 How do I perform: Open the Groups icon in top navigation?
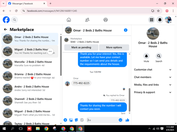(105, 20)
